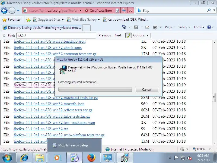This screenshot has width=217, height=163.
Task: Select the Directory Listing tab
Action: tap(42, 28)
